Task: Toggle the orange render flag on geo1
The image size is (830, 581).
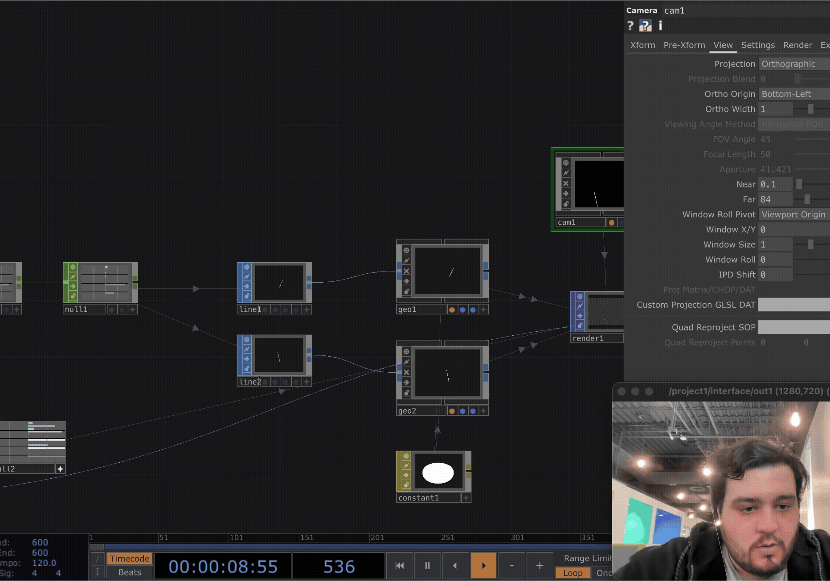Action: click(x=452, y=310)
